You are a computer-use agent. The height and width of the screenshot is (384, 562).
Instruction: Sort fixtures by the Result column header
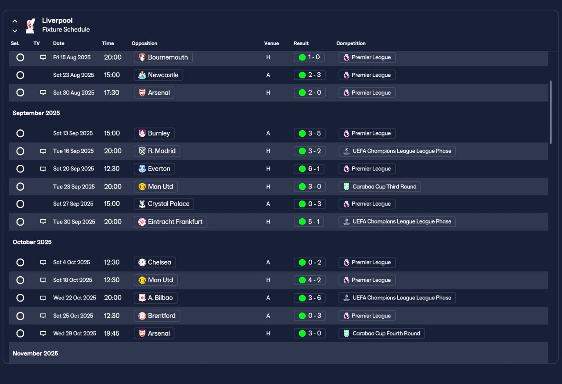(301, 43)
